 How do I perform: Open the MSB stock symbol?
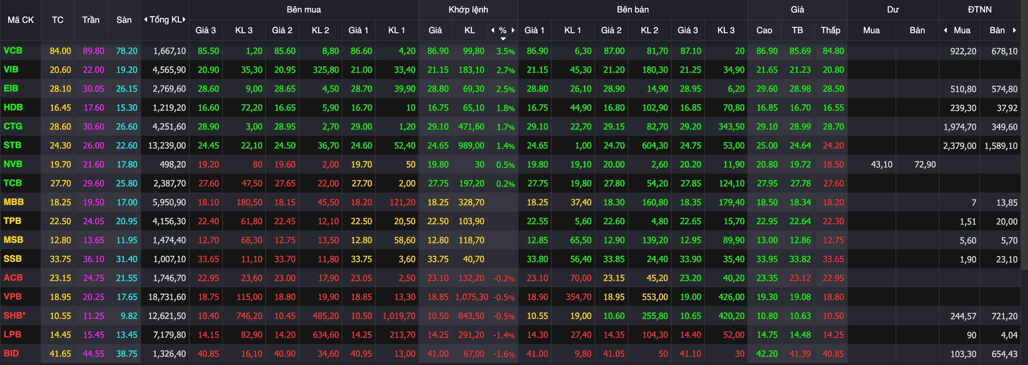13,240
